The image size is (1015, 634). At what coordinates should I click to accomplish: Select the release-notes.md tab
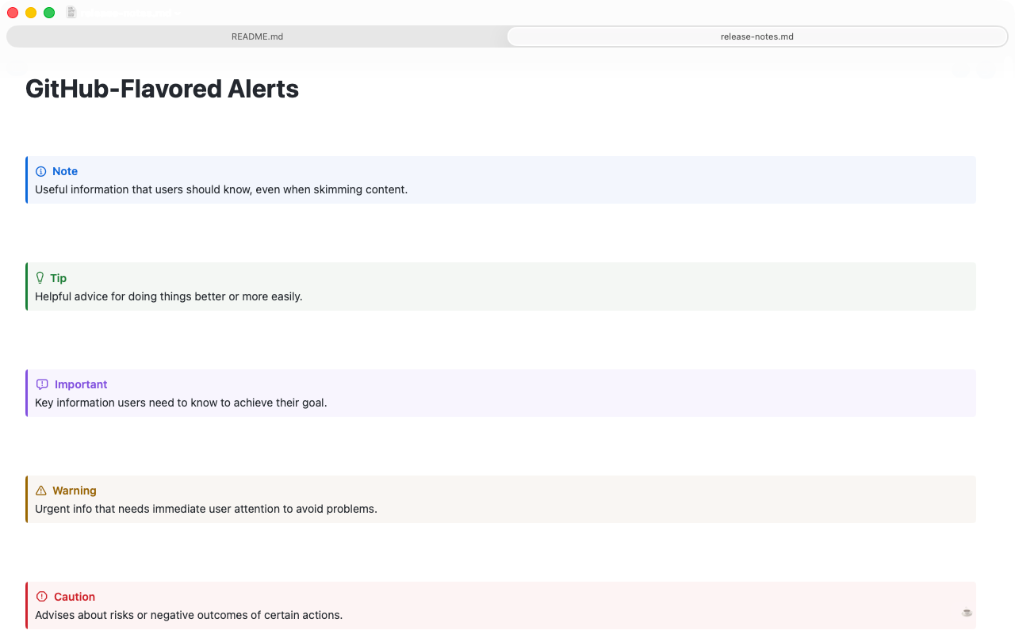click(x=757, y=36)
